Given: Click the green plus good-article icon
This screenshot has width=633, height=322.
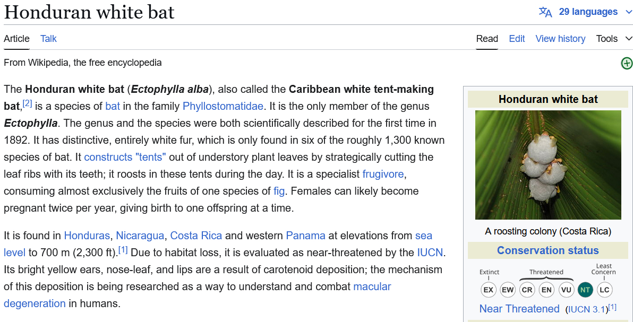Looking at the screenshot, I should point(627,63).
